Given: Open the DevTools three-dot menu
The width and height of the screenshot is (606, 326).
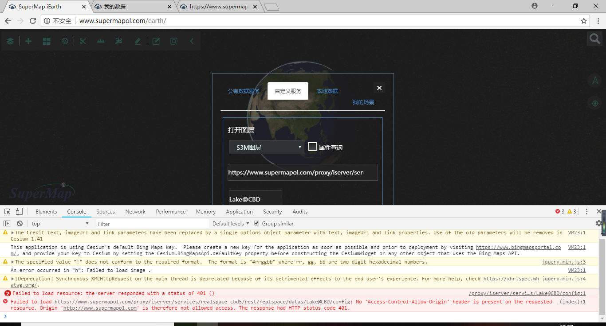Looking at the screenshot, I should 586,212.
